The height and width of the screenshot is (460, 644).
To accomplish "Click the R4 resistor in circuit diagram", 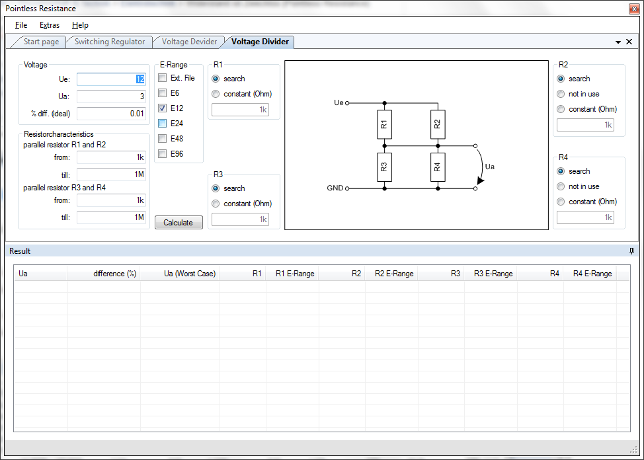I will pos(438,167).
